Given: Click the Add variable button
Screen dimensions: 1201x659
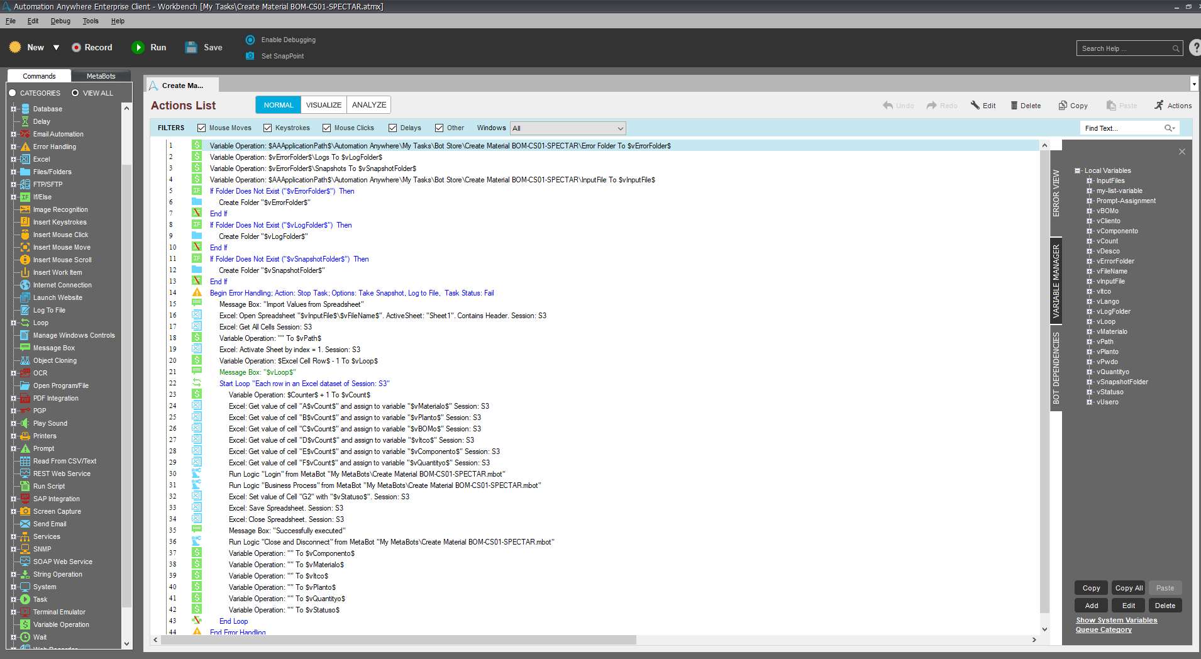Looking at the screenshot, I should click(1091, 606).
